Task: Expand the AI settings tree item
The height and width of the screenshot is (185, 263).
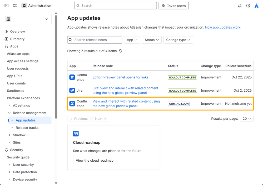Action: pos(10,105)
